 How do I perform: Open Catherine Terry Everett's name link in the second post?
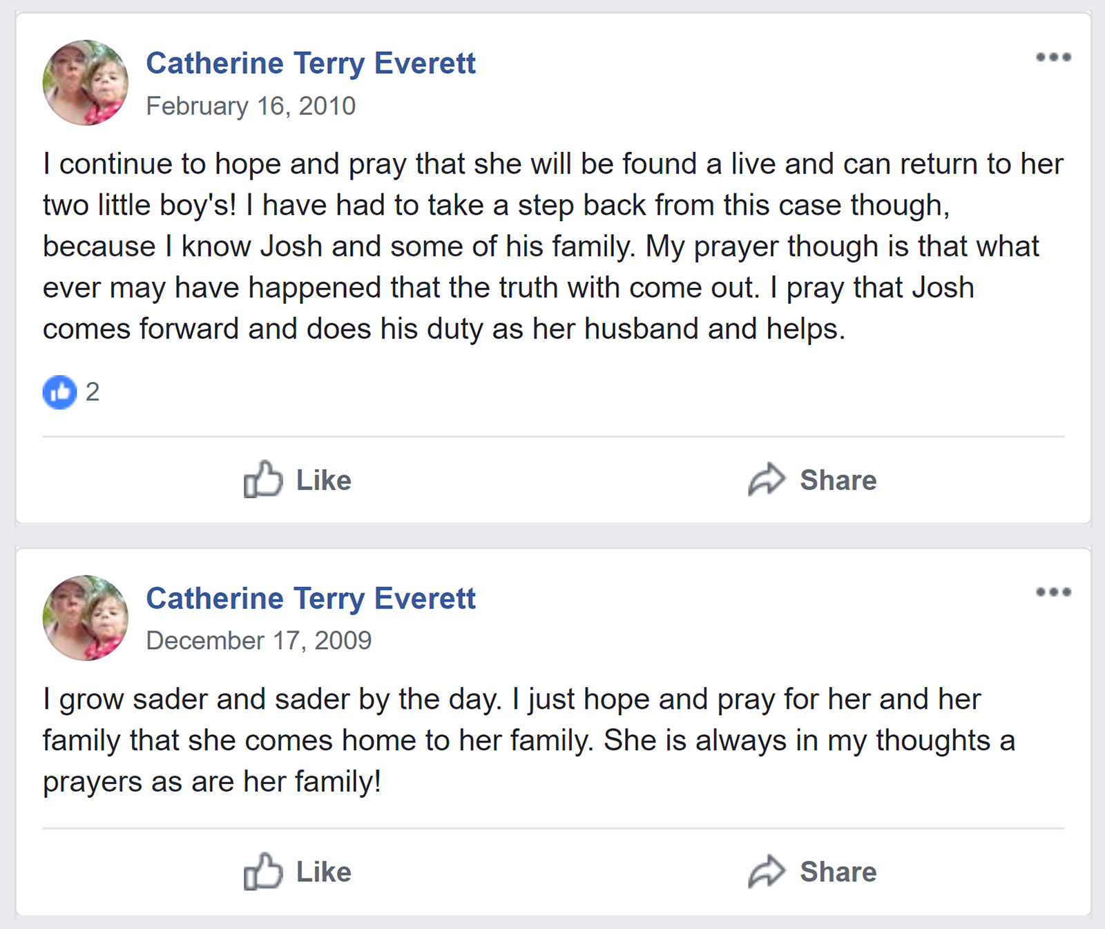point(311,599)
